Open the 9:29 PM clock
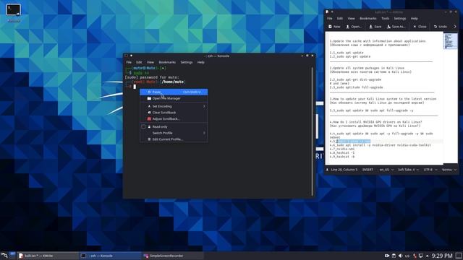 pyautogui.click(x=442, y=256)
